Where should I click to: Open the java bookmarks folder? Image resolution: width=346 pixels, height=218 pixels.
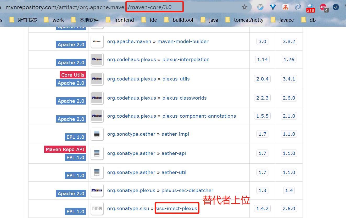point(209,20)
